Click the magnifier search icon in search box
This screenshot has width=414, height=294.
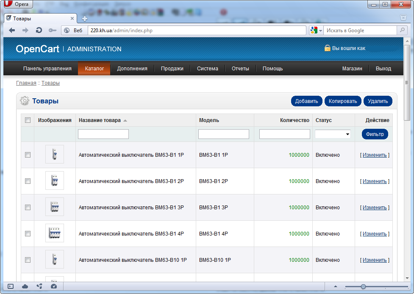pyautogui.click(x=402, y=31)
